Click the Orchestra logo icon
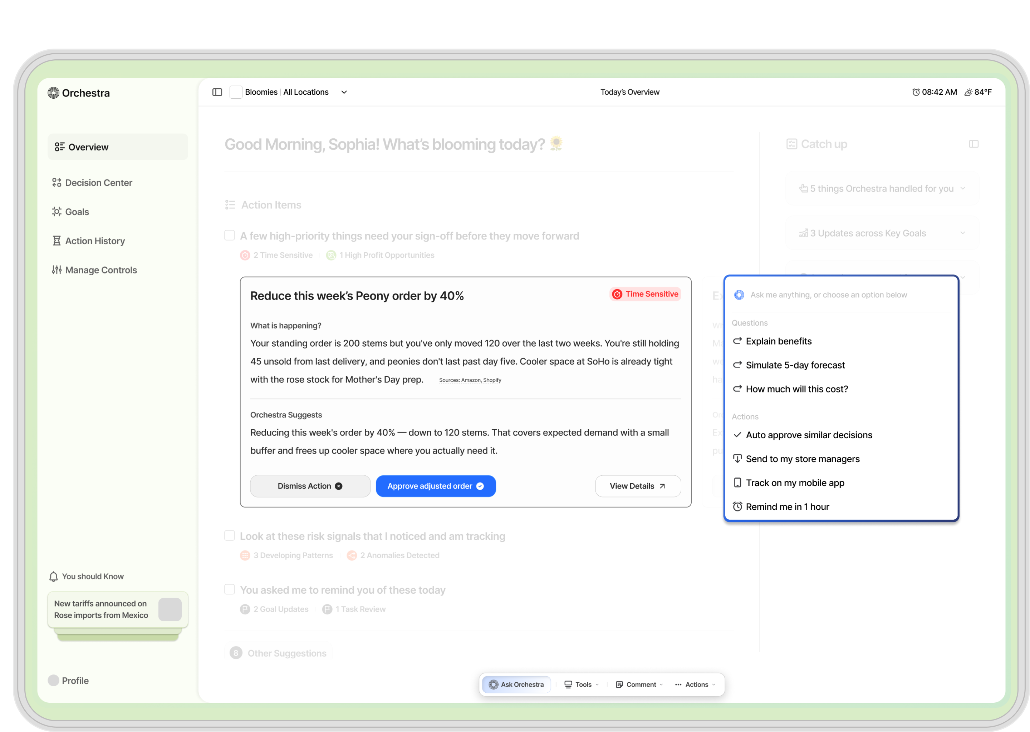This screenshot has width=1030, height=732. 53,93
